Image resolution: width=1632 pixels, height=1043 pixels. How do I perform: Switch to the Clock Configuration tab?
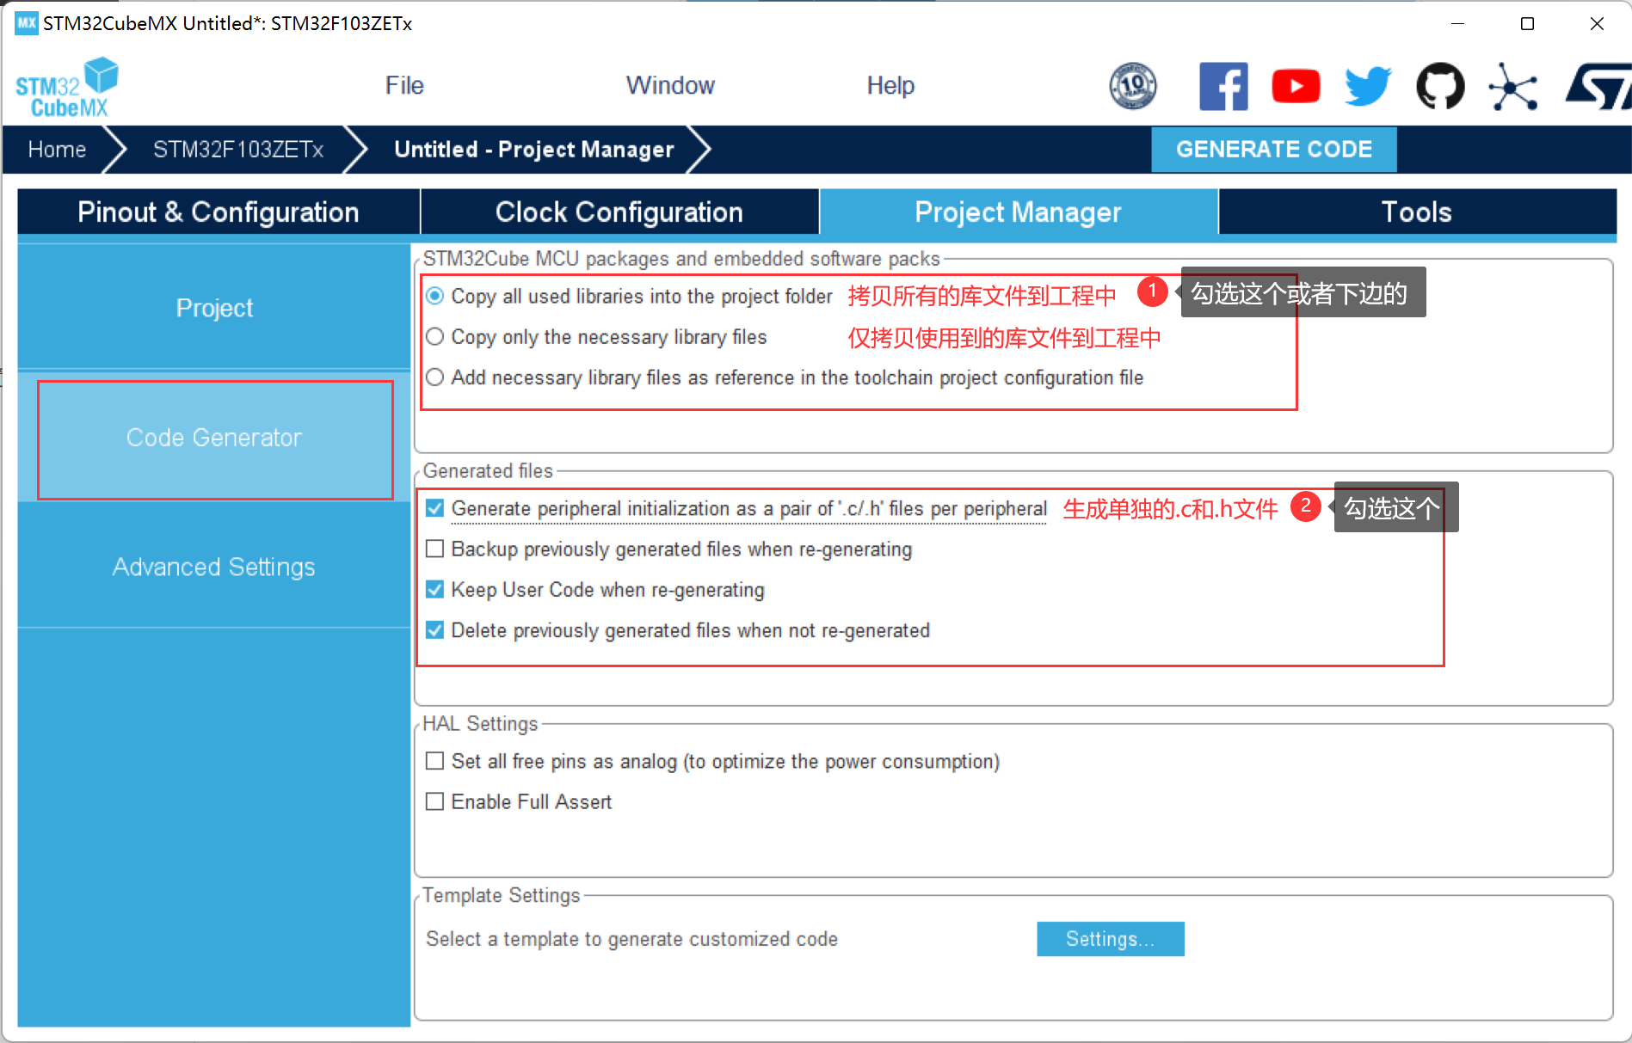(619, 212)
